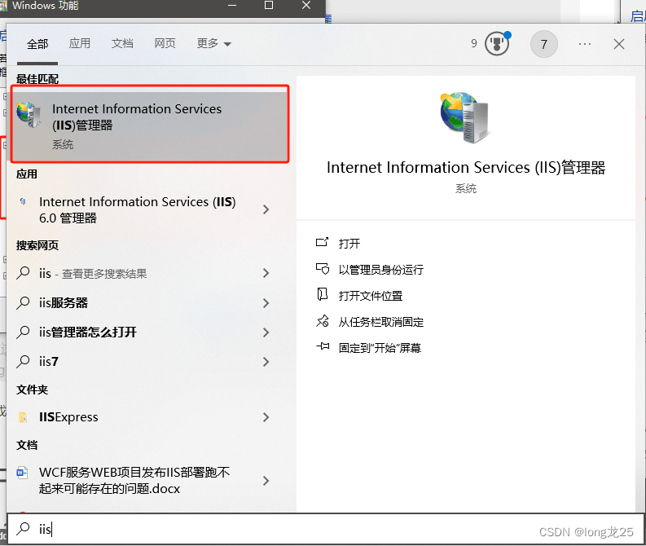Click the IISExpress folder icon
The width and height of the screenshot is (646, 546).
pyautogui.click(x=23, y=417)
